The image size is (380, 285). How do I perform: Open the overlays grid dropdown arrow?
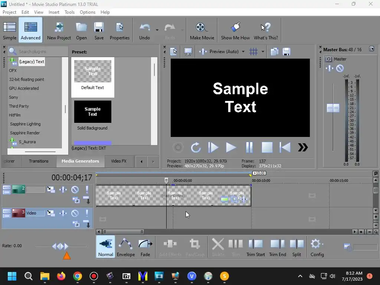click(x=263, y=51)
